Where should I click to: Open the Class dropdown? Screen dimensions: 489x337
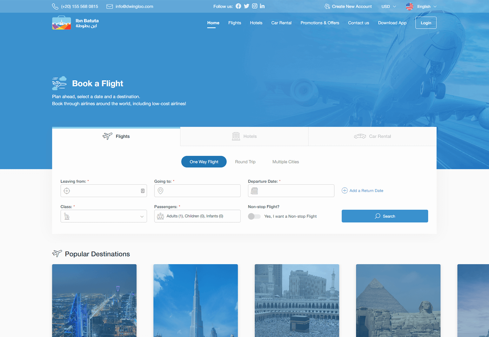[x=104, y=216]
